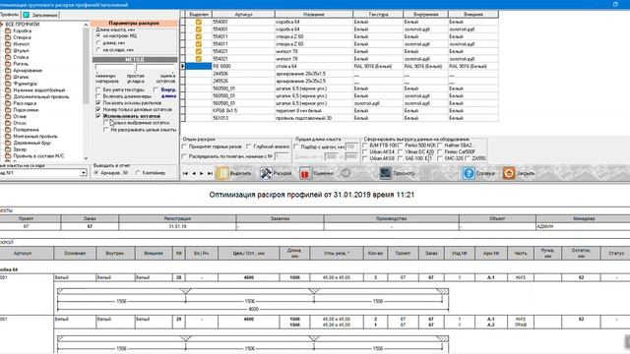
Task: Click the Деревянный брус tree item
Action: (32, 143)
